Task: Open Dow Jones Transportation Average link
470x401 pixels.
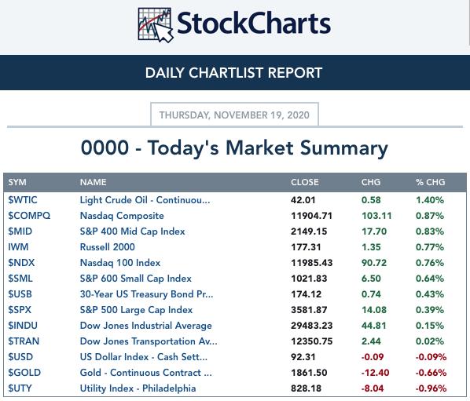Action: pos(149,341)
